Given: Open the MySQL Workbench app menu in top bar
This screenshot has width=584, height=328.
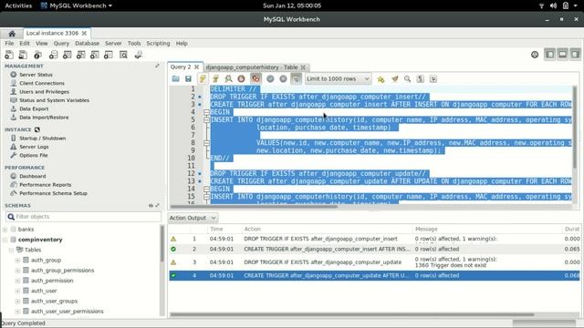Looking at the screenshot, I should (x=77, y=5).
